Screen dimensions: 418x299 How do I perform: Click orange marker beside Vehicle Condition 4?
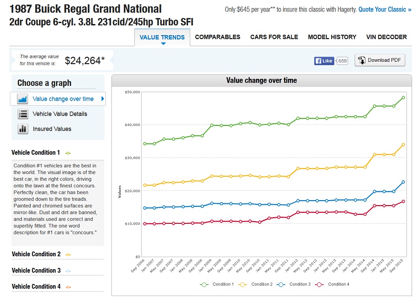[68, 287]
